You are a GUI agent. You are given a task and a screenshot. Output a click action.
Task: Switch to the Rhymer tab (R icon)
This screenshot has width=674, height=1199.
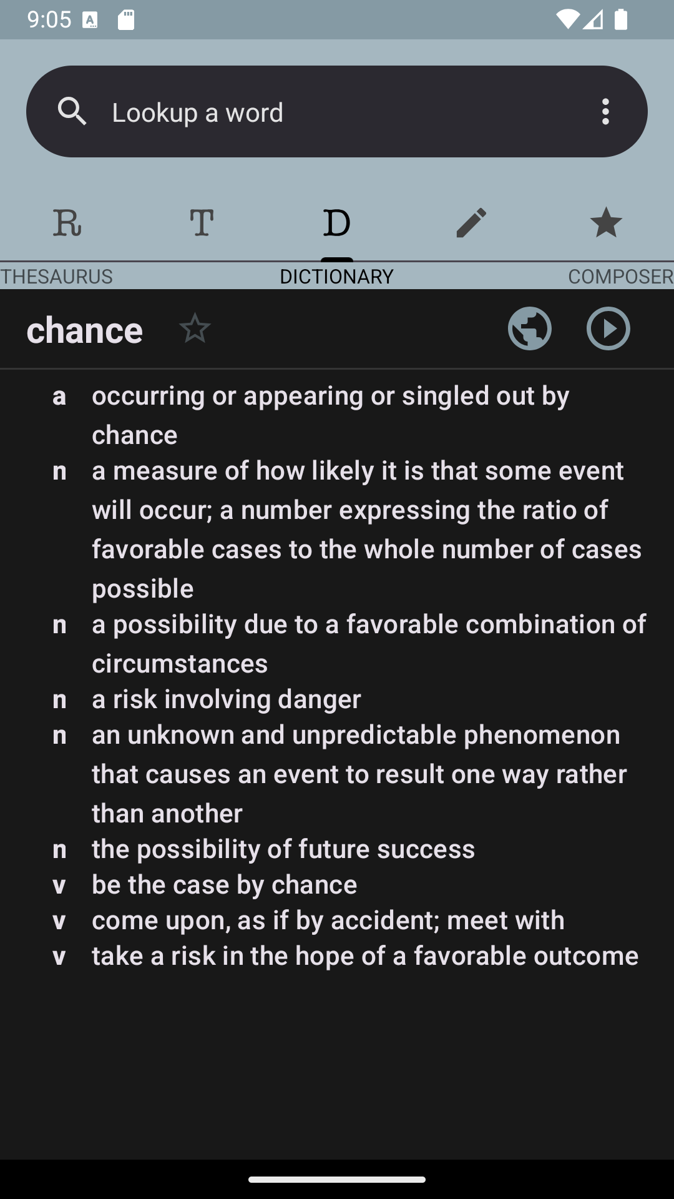coord(67,223)
